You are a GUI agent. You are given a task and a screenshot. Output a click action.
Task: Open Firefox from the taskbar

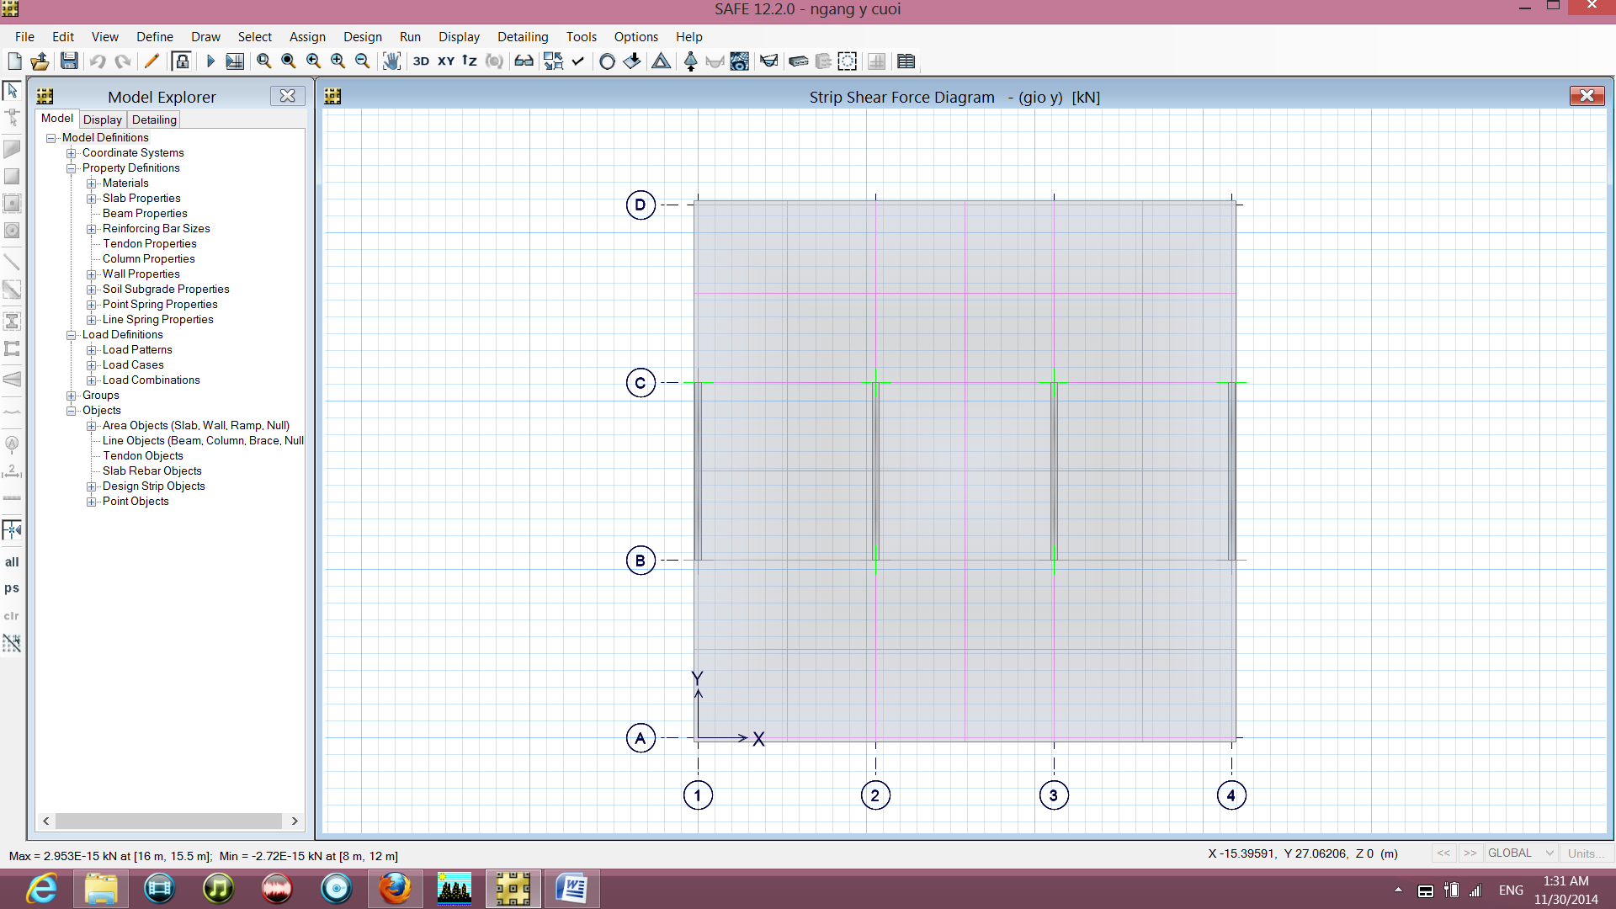pyautogui.click(x=395, y=889)
